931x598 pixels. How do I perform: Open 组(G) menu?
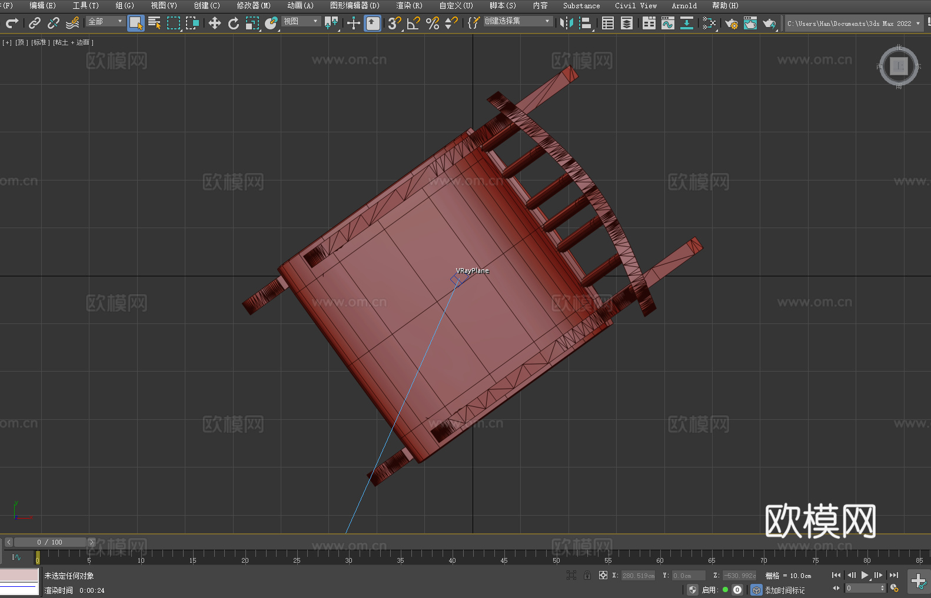(x=125, y=5)
